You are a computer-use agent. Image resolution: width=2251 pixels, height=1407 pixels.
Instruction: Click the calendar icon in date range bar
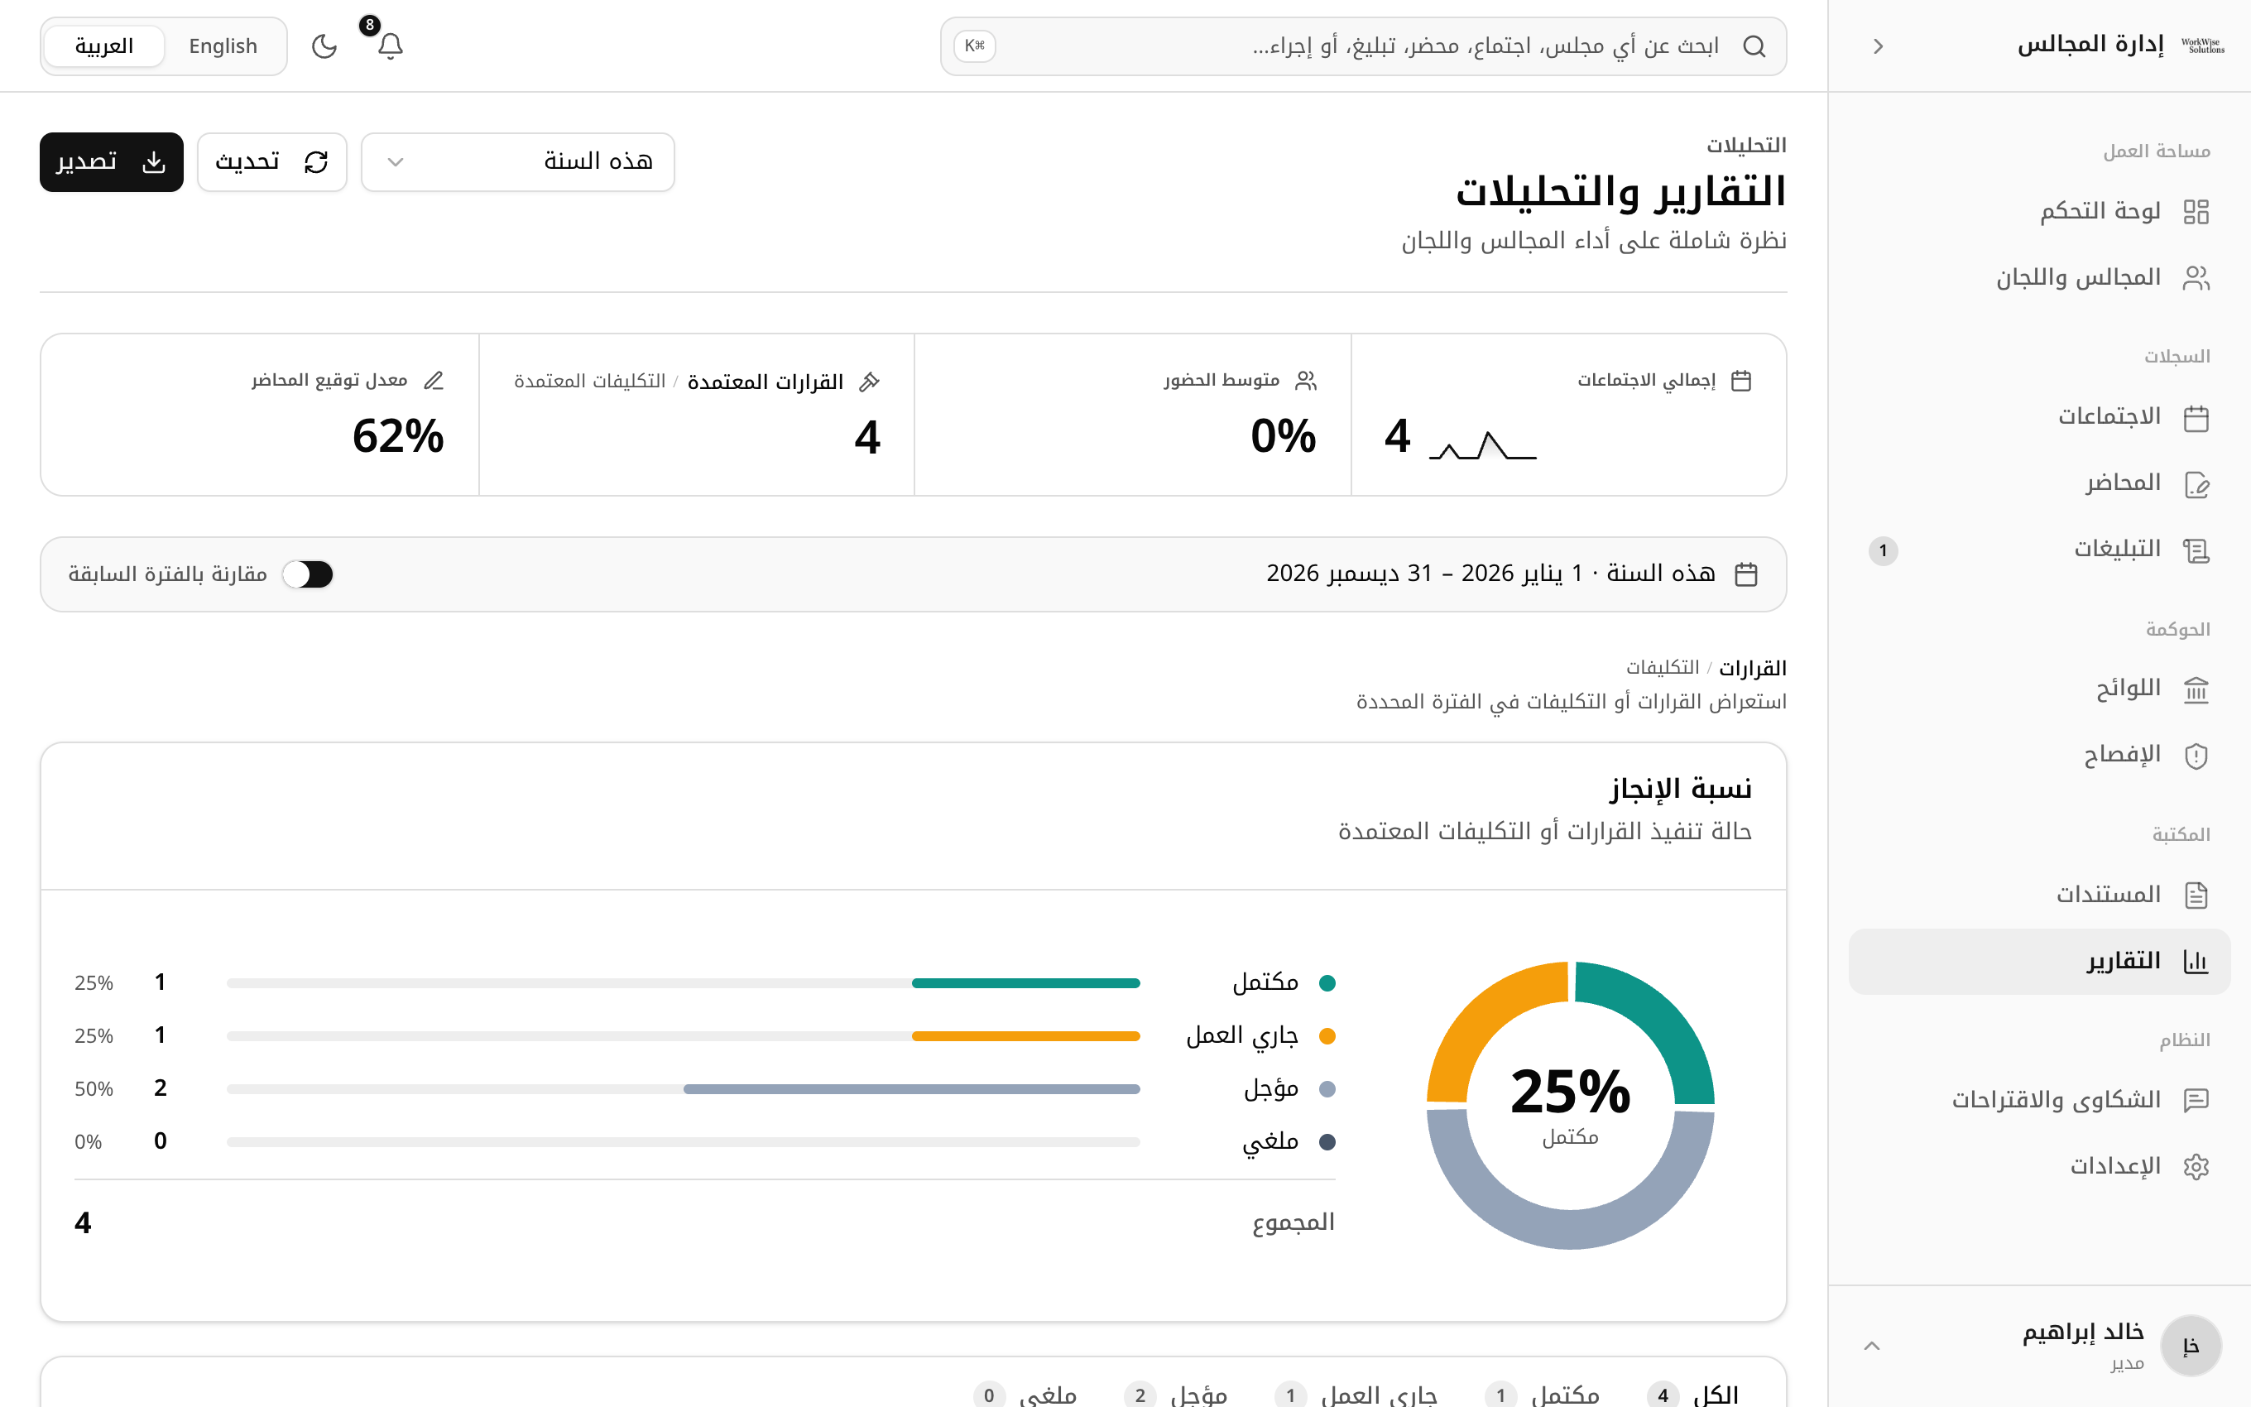tap(1746, 574)
